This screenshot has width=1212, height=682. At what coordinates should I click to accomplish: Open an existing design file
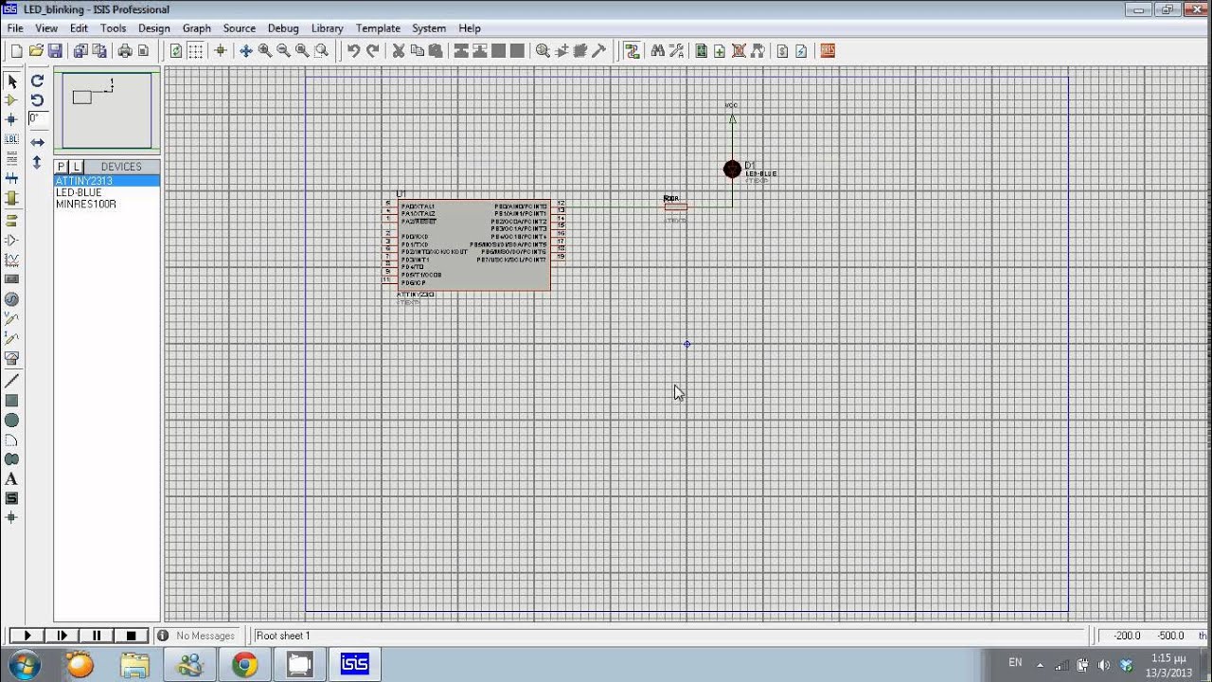coord(36,51)
